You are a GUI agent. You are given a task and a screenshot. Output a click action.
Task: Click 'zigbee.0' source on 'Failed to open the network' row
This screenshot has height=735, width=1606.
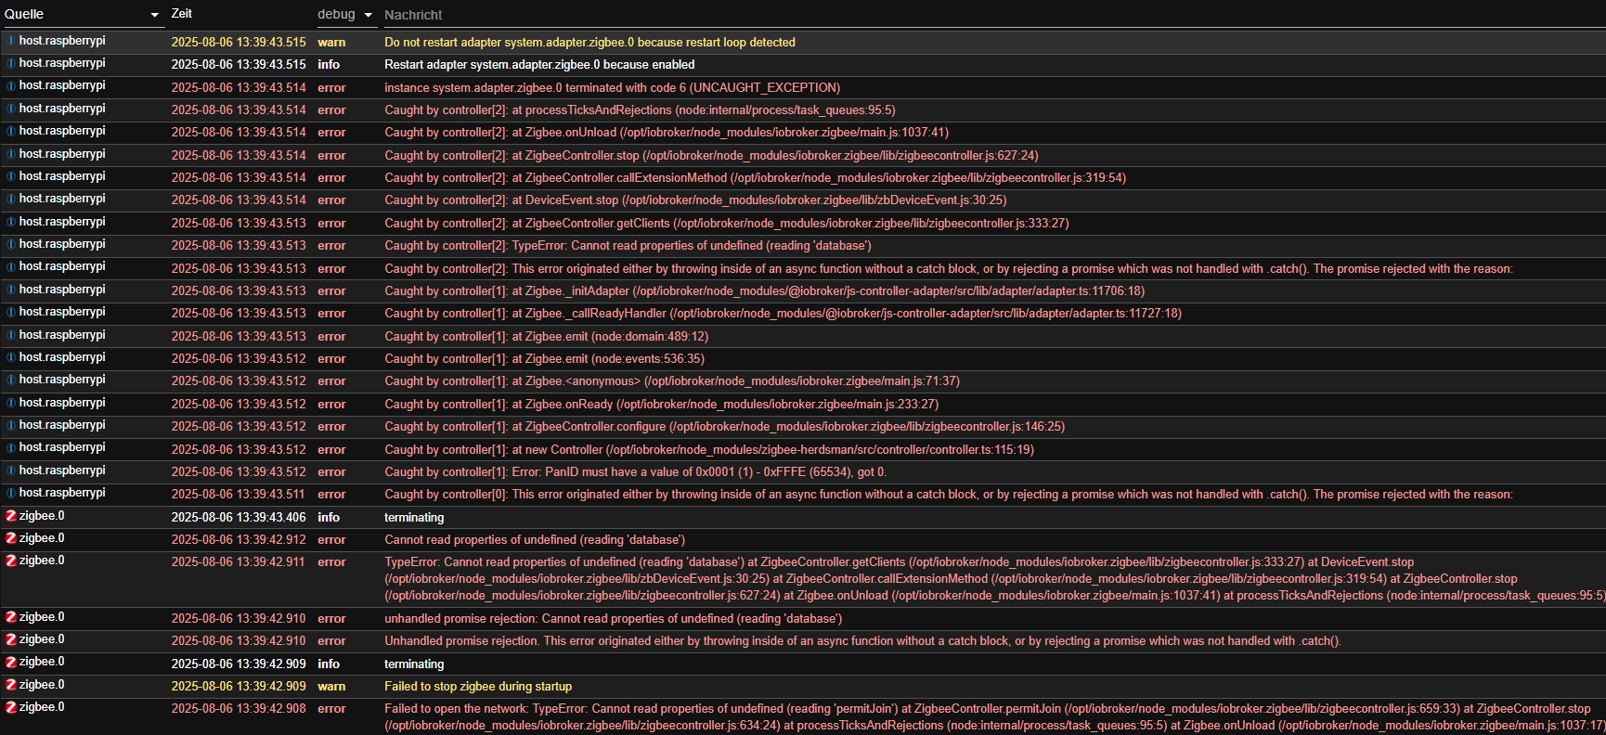(42, 706)
